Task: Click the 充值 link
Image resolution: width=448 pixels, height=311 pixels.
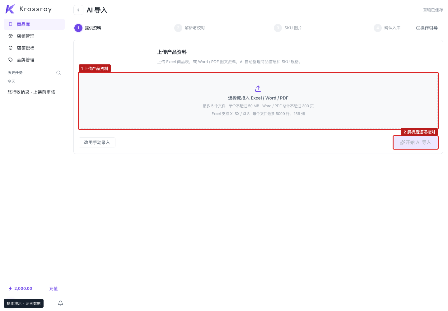Action: [x=54, y=289]
